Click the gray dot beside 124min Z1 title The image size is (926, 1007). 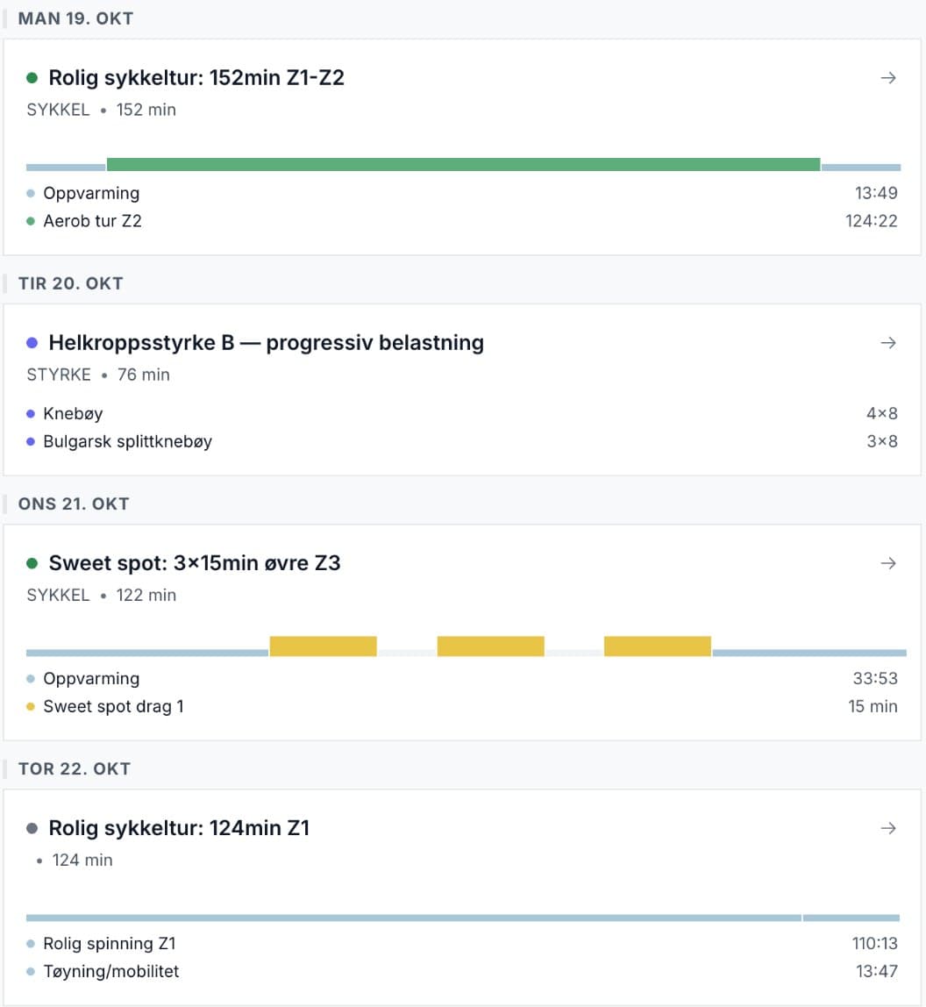tap(32, 828)
